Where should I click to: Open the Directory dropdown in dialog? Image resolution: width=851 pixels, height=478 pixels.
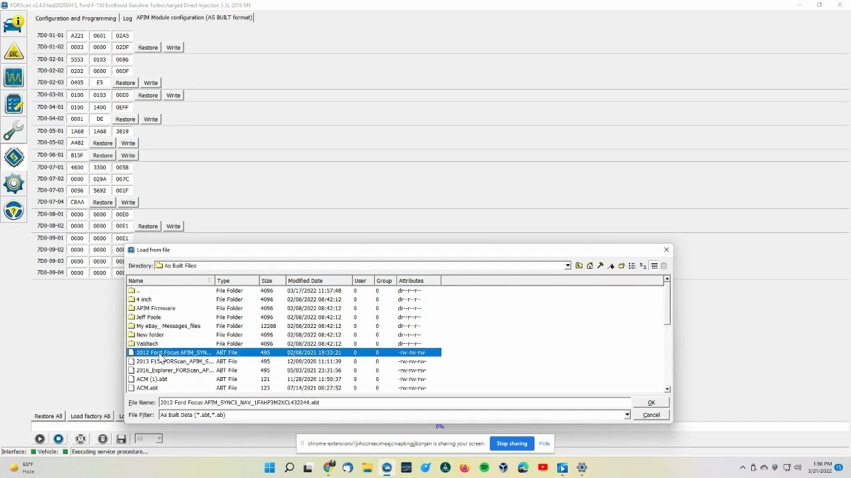568,266
